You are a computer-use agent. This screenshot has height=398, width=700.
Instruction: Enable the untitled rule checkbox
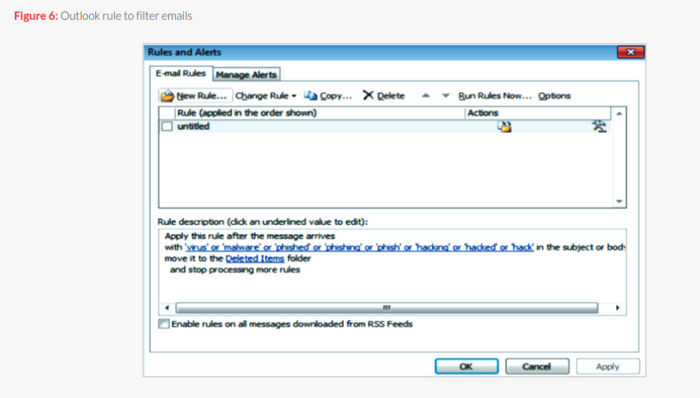(x=167, y=126)
